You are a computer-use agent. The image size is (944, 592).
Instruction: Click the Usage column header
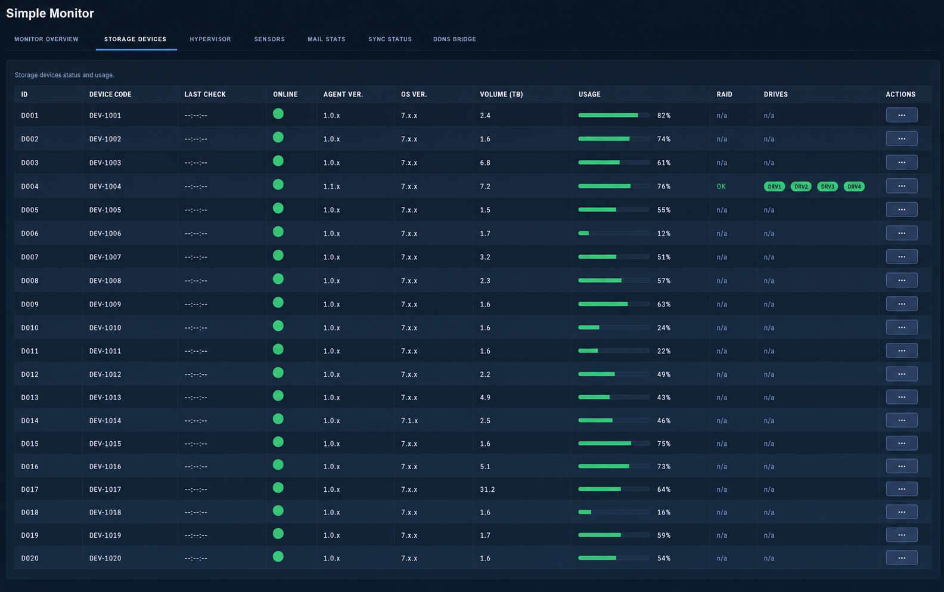tap(589, 94)
